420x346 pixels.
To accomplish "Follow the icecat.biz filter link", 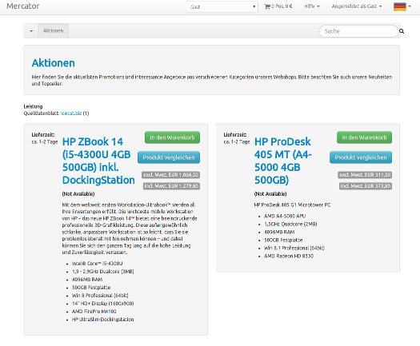I will click(71, 113).
